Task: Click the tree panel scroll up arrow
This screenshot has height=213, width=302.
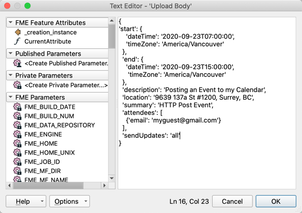Action: (x=112, y=20)
